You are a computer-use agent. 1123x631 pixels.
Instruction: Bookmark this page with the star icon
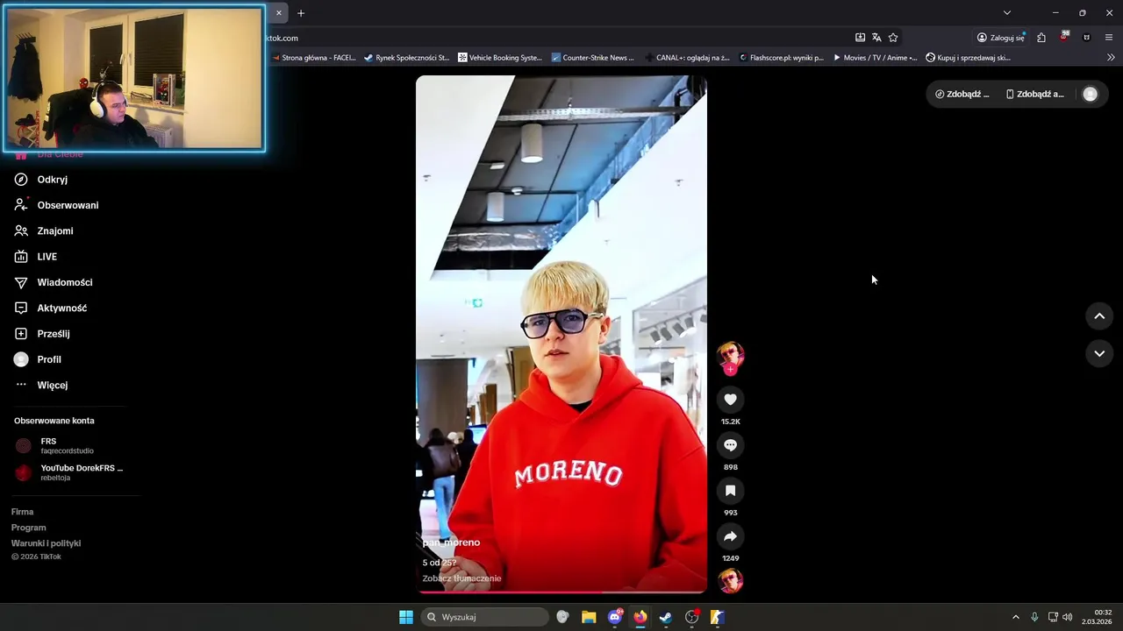tap(893, 38)
